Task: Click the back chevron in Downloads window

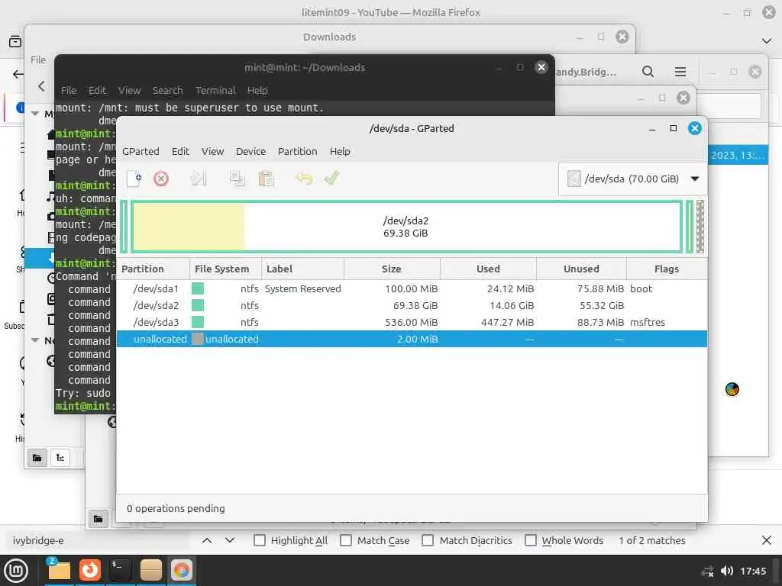Action: click(x=42, y=86)
